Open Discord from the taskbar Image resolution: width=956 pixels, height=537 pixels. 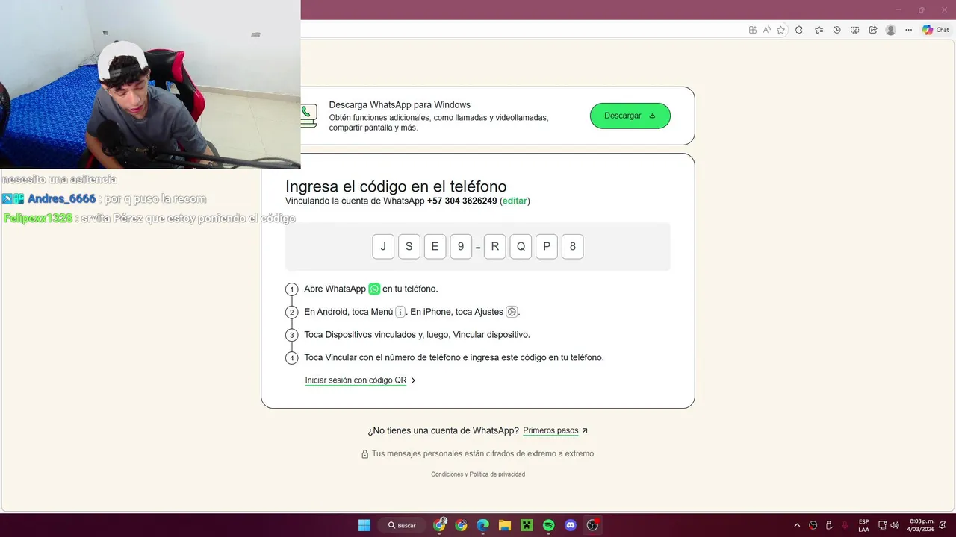571,525
